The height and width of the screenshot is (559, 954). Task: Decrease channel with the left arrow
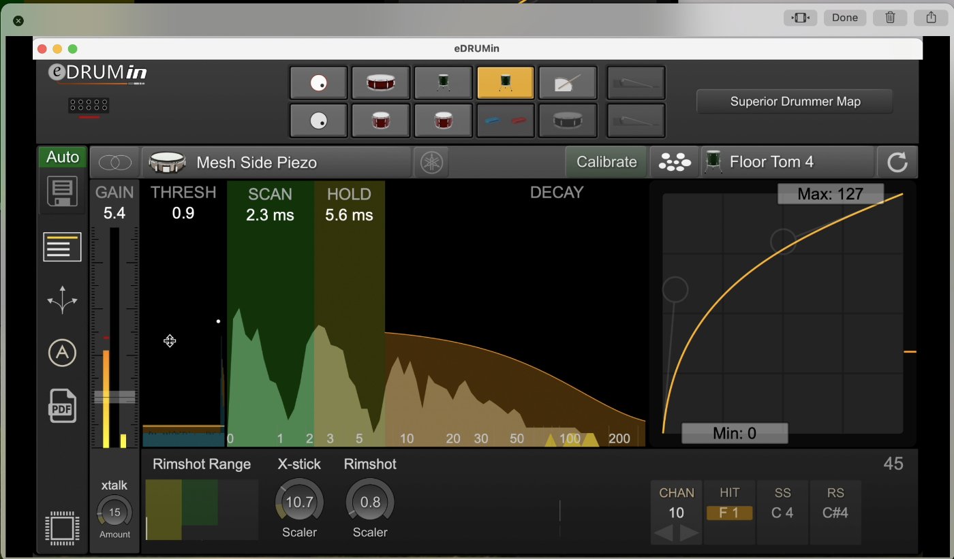663,533
